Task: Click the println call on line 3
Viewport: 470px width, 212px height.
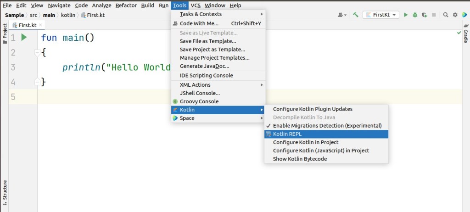Action: point(82,67)
